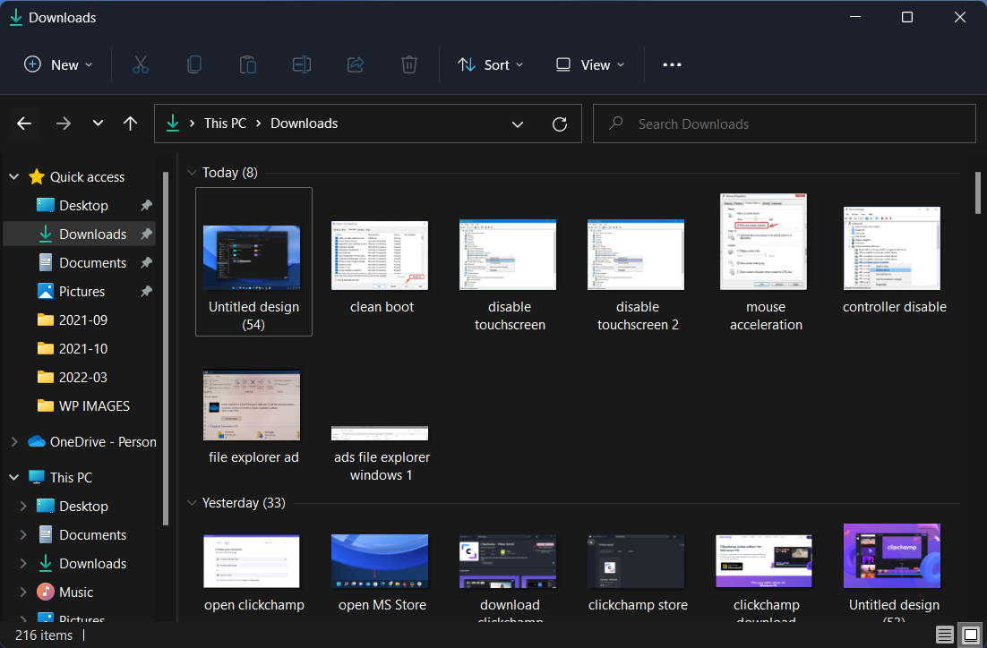Click the Cut scissors icon in toolbar
Image resolution: width=987 pixels, height=648 pixels.
click(141, 64)
